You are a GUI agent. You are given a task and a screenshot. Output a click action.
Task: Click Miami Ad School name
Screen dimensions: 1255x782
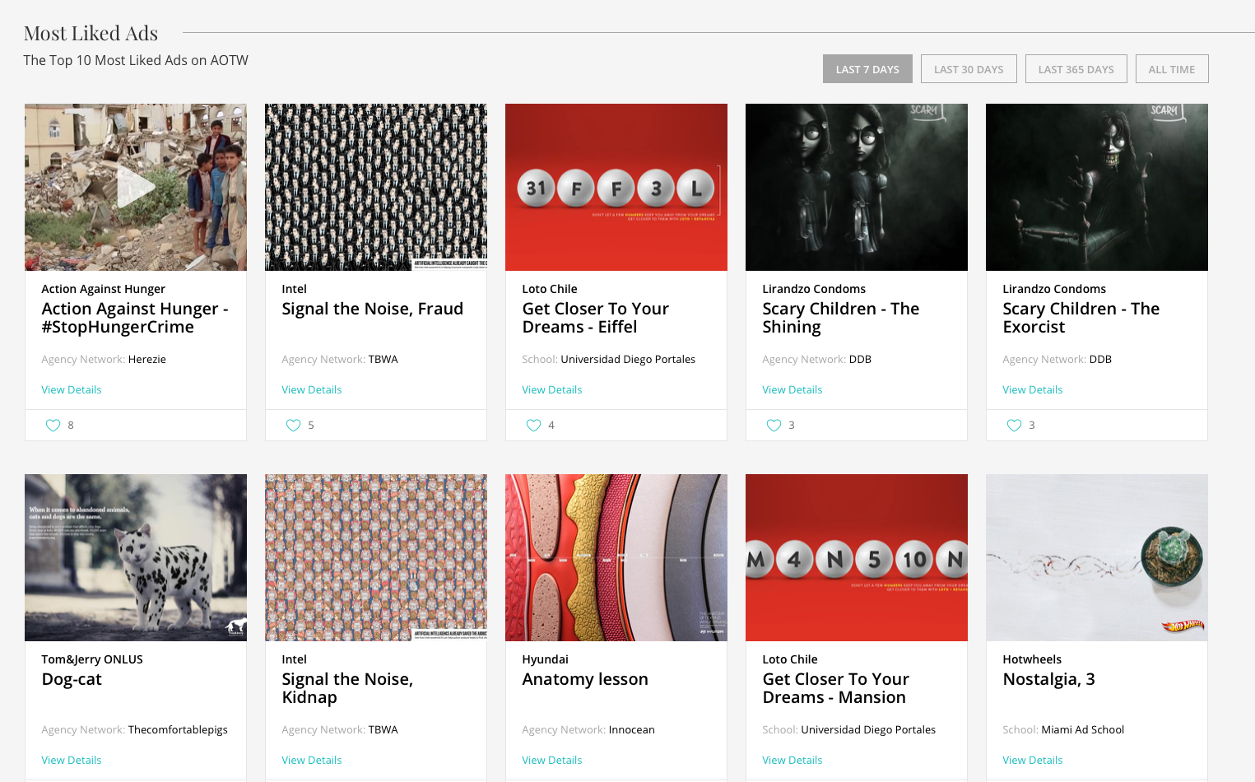[x=1083, y=730]
